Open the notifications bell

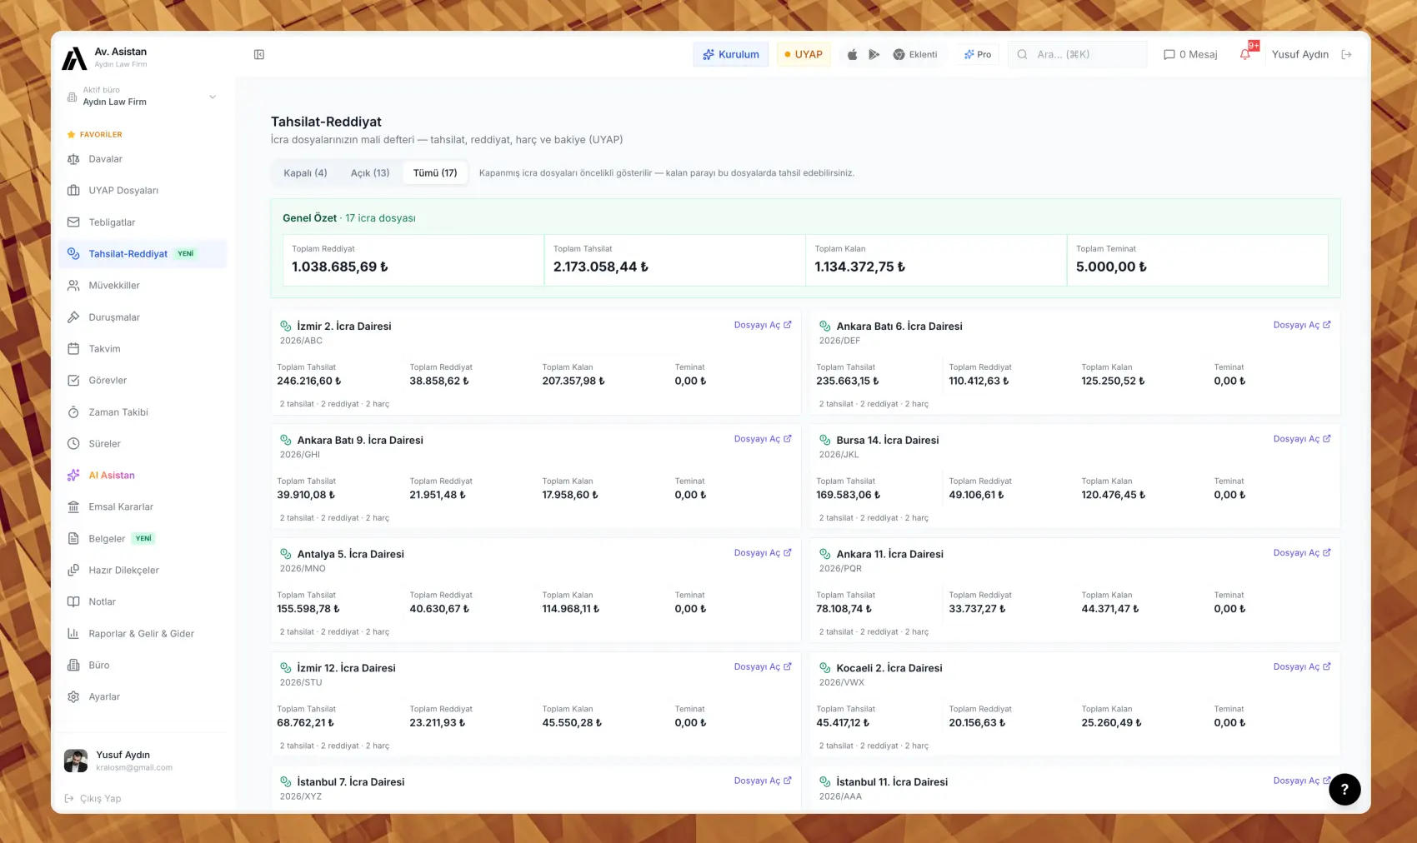[1244, 54]
